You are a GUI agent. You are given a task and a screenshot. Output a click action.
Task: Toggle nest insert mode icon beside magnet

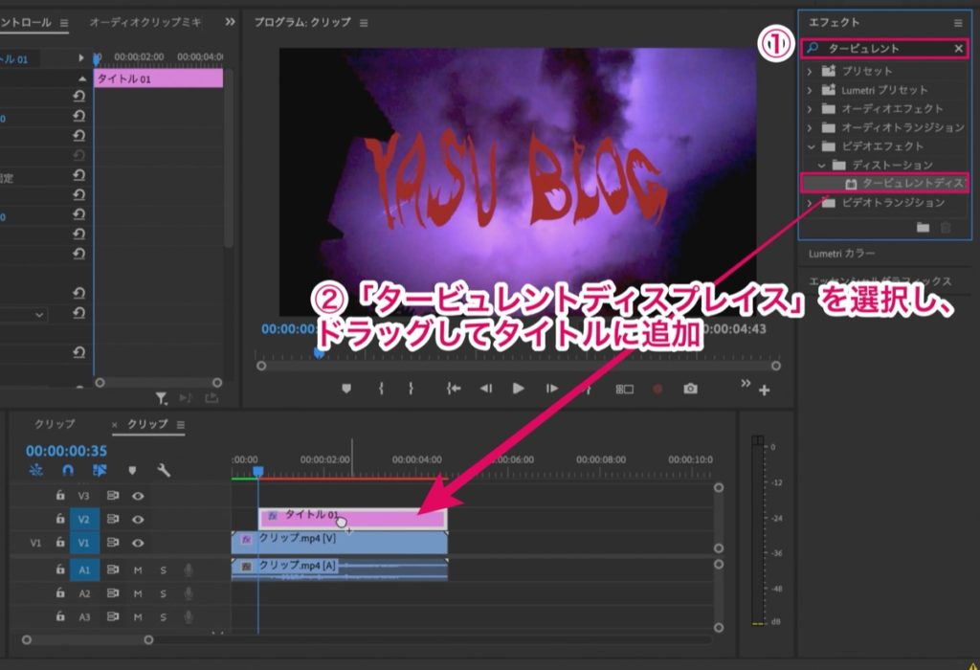coord(35,470)
